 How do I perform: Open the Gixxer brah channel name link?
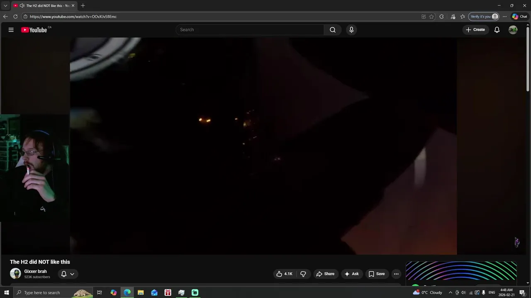tap(35, 272)
